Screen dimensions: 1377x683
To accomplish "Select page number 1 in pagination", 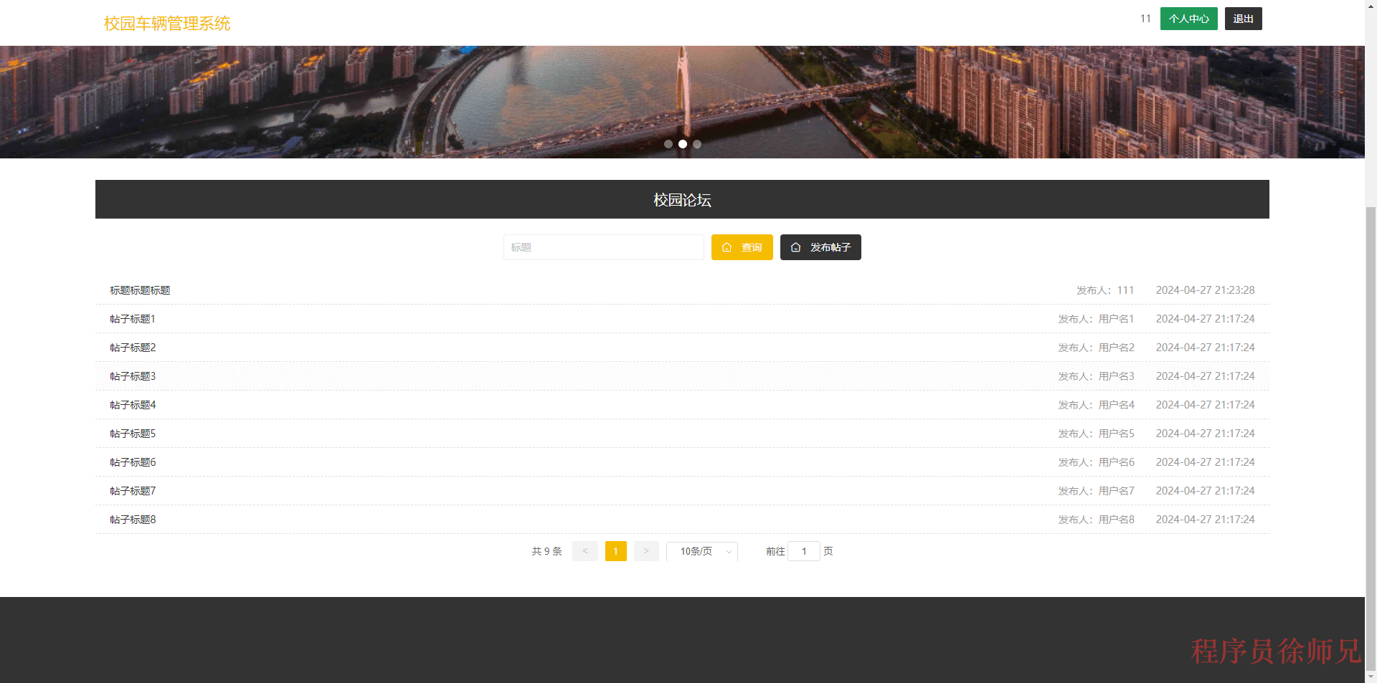I will (615, 551).
